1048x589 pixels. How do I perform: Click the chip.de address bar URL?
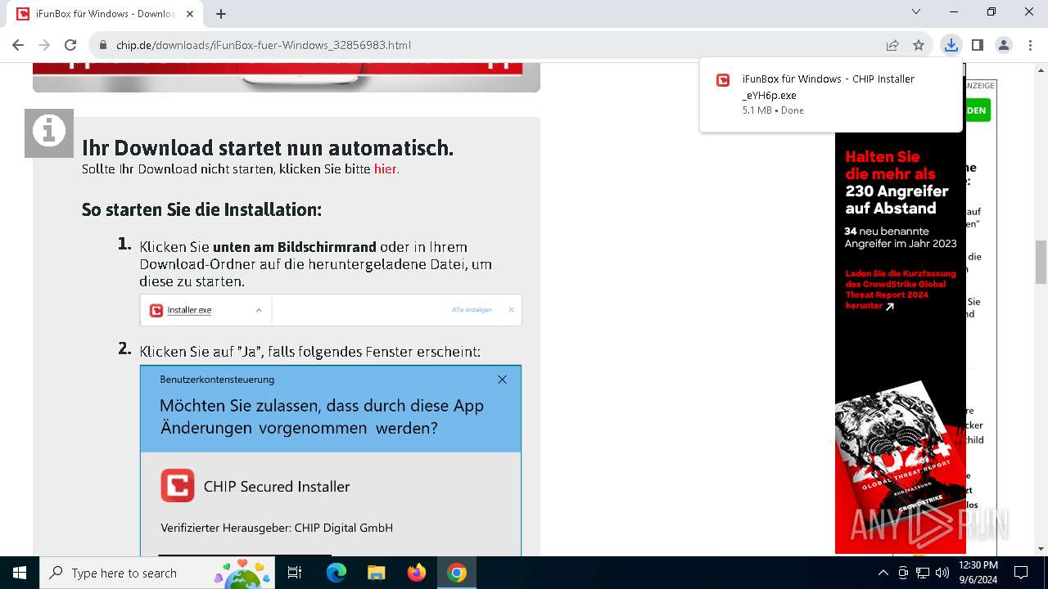(x=264, y=45)
